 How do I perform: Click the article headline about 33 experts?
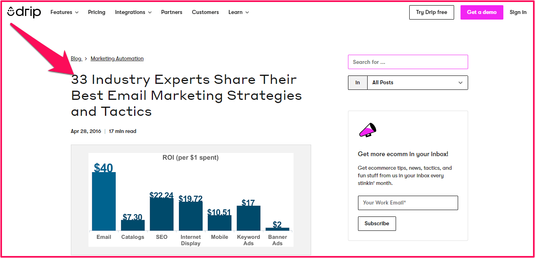click(186, 95)
